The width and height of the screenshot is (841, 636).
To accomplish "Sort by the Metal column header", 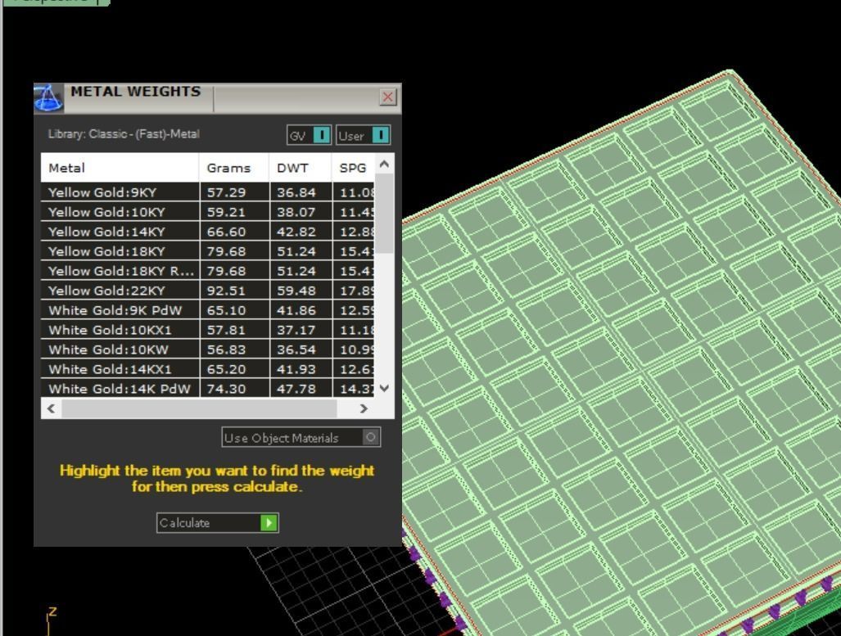I will click(x=120, y=168).
